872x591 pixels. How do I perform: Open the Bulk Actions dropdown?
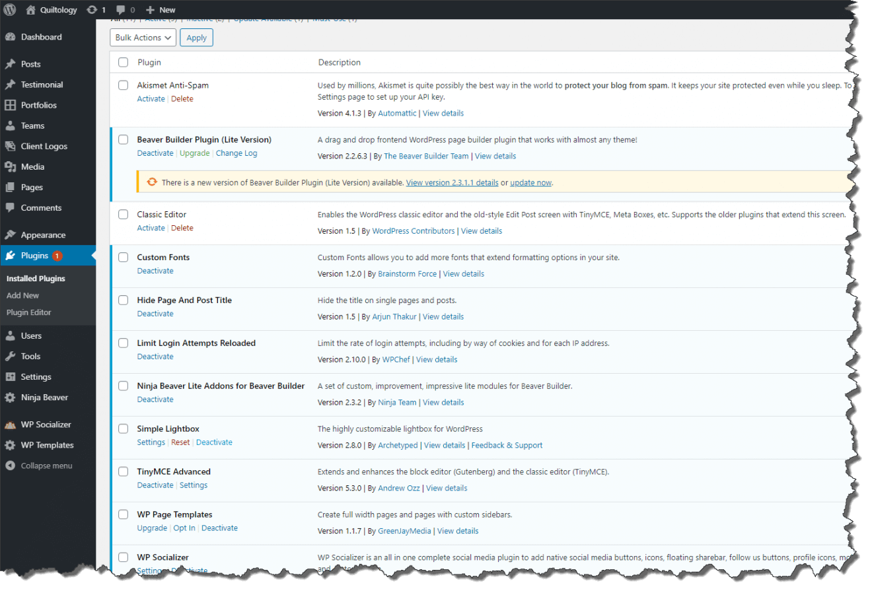143,38
